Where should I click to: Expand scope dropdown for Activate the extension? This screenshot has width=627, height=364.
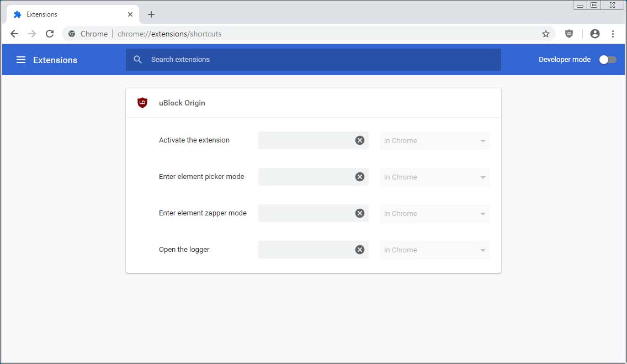pos(434,141)
